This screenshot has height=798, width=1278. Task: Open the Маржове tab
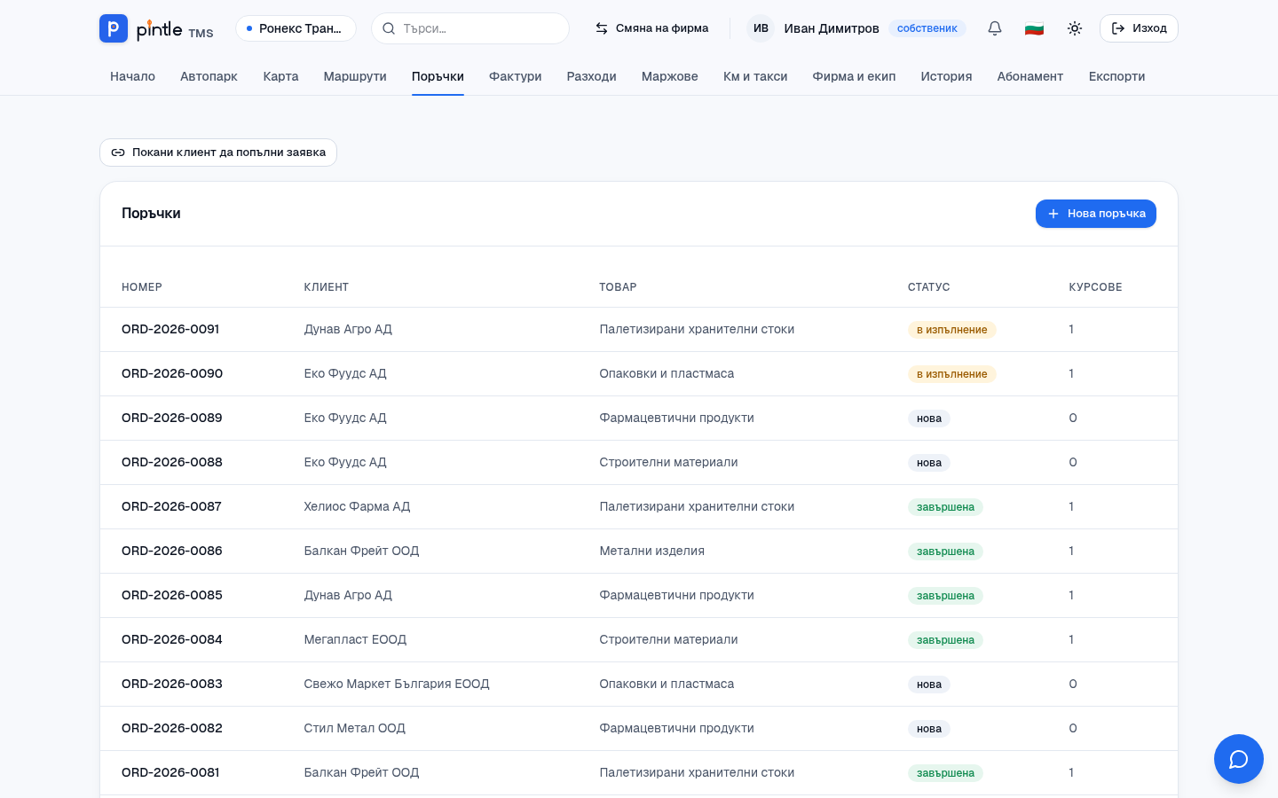670,76
